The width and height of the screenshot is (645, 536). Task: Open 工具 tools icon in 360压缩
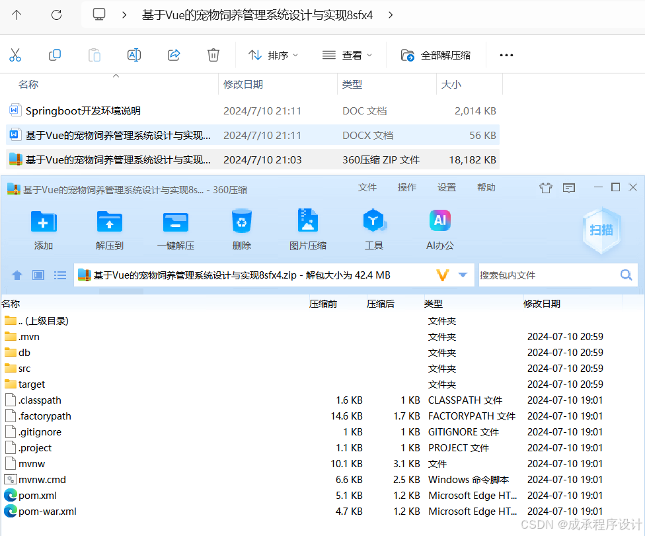pyautogui.click(x=374, y=230)
